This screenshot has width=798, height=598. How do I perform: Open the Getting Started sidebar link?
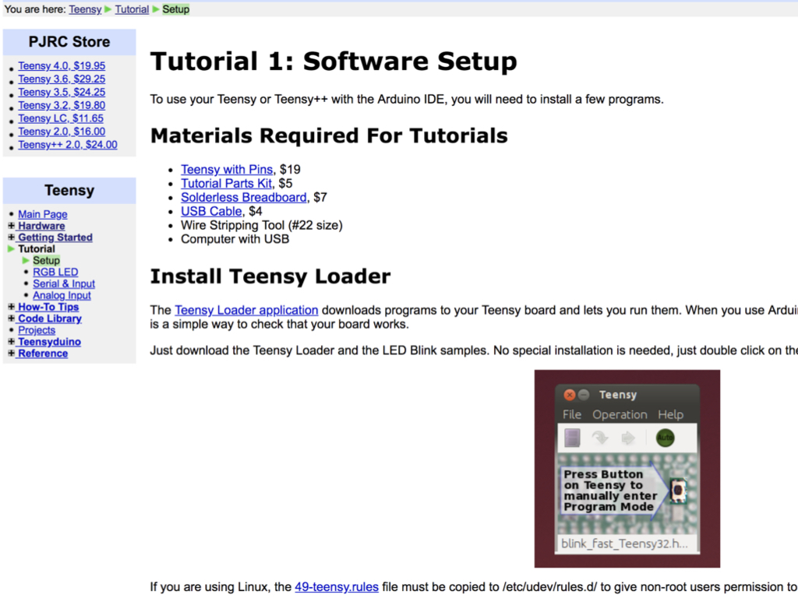[x=55, y=237]
